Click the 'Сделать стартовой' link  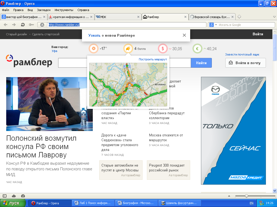point(45,34)
